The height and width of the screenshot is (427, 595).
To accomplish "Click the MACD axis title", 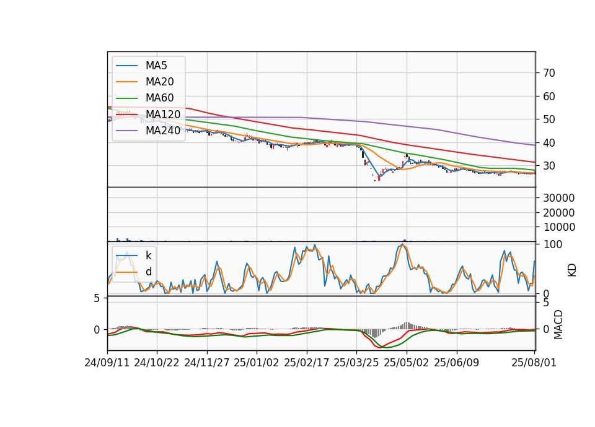I will click(x=558, y=324).
